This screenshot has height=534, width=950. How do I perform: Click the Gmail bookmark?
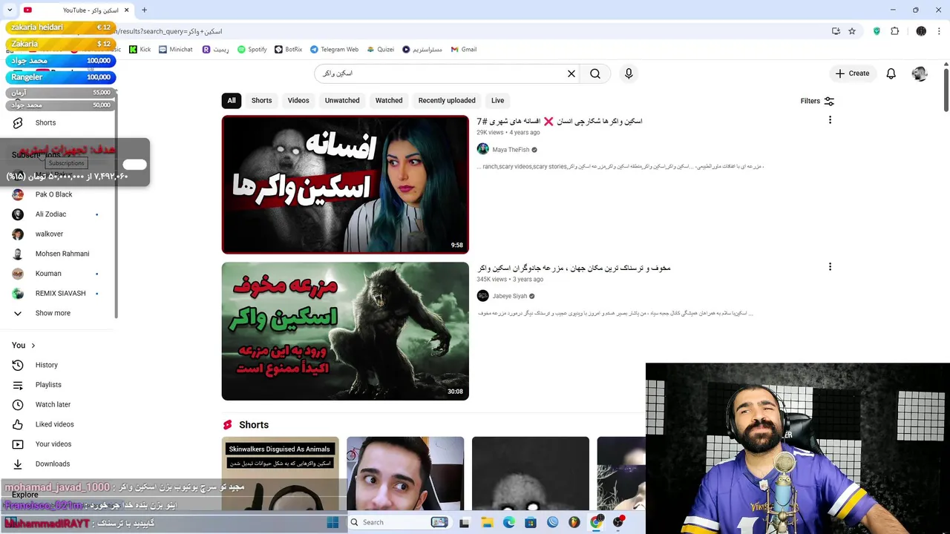click(463, 50)
